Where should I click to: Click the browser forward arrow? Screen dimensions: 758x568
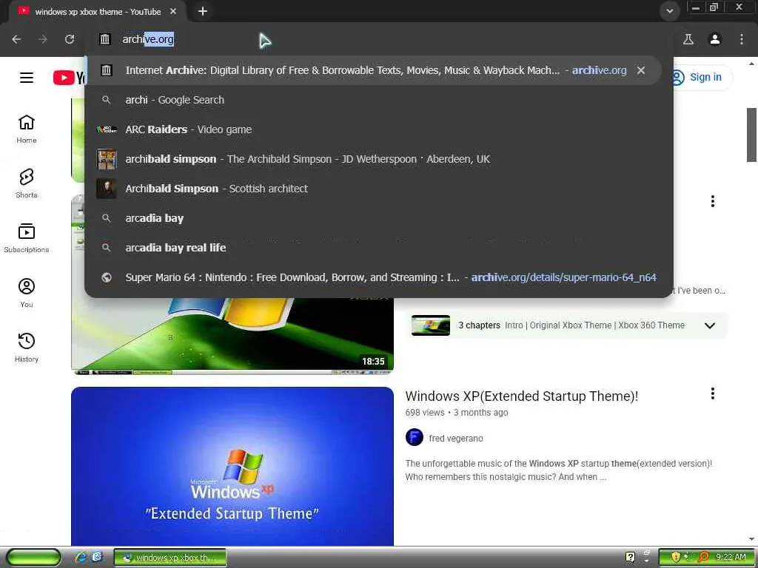[43, 39]
